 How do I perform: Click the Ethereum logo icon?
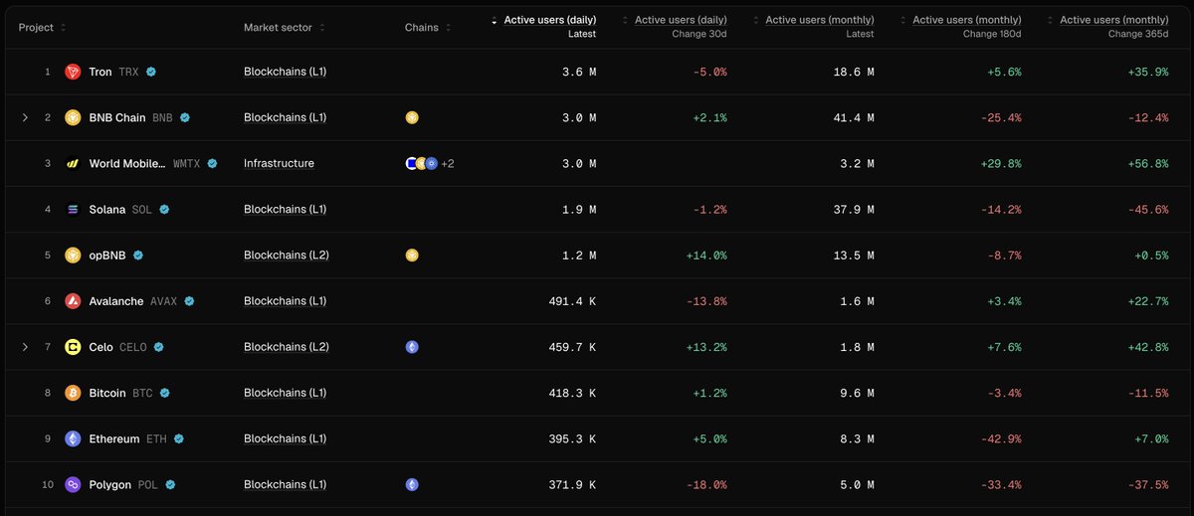tap(73, 438)
